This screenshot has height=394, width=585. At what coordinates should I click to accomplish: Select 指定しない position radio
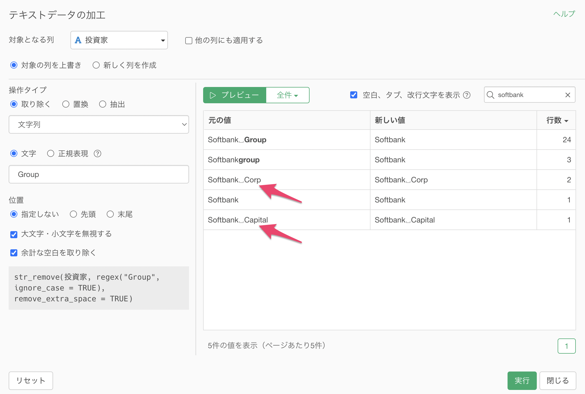[14, 214]
